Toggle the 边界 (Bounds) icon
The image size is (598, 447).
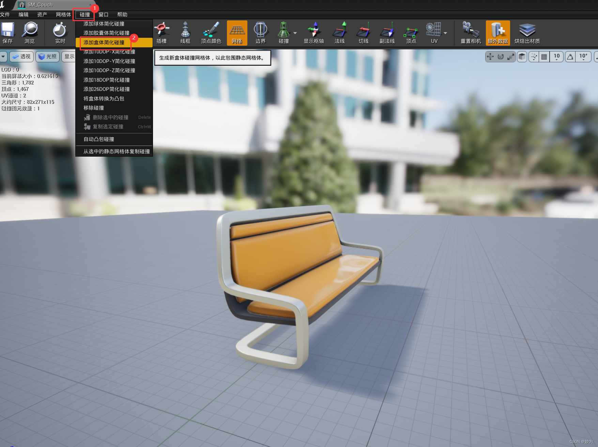pyautogui.click(x=260, y=33)
